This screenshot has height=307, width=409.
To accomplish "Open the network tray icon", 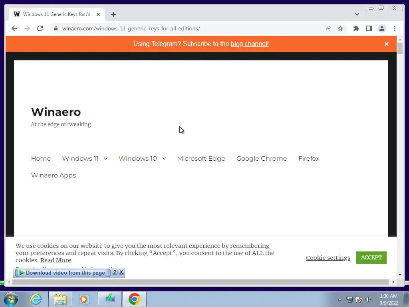I will coord(349,299).
